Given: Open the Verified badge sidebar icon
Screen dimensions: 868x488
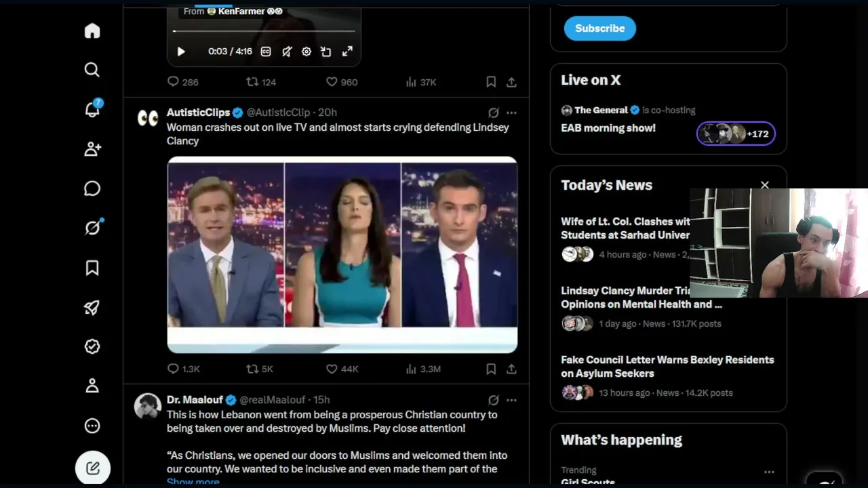Looking at the screenshot, I should 92,346.
